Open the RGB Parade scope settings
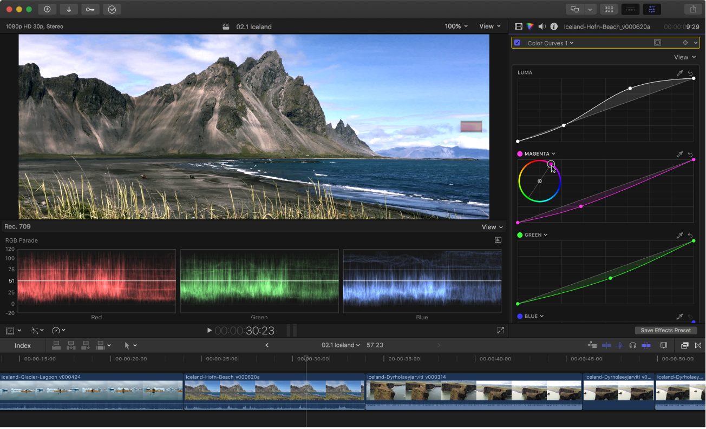The image size is (706, 429). click(498, 240)
